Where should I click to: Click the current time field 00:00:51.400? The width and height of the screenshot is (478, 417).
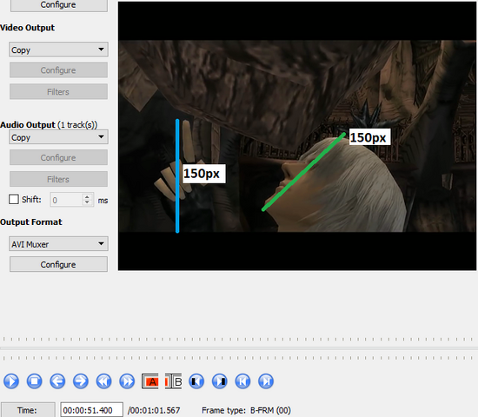click(x=92, y=410)
